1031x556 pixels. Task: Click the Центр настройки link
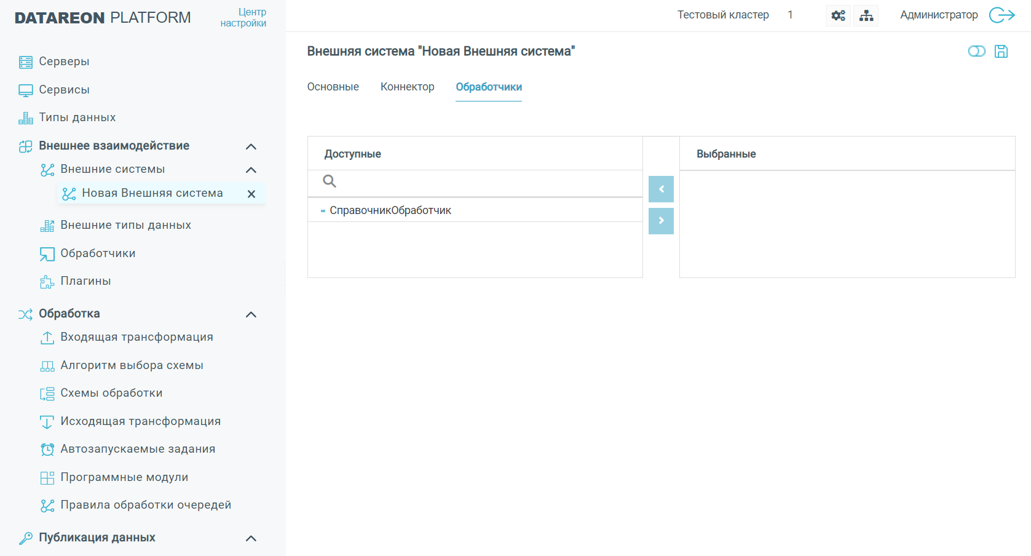coord(243,18)
